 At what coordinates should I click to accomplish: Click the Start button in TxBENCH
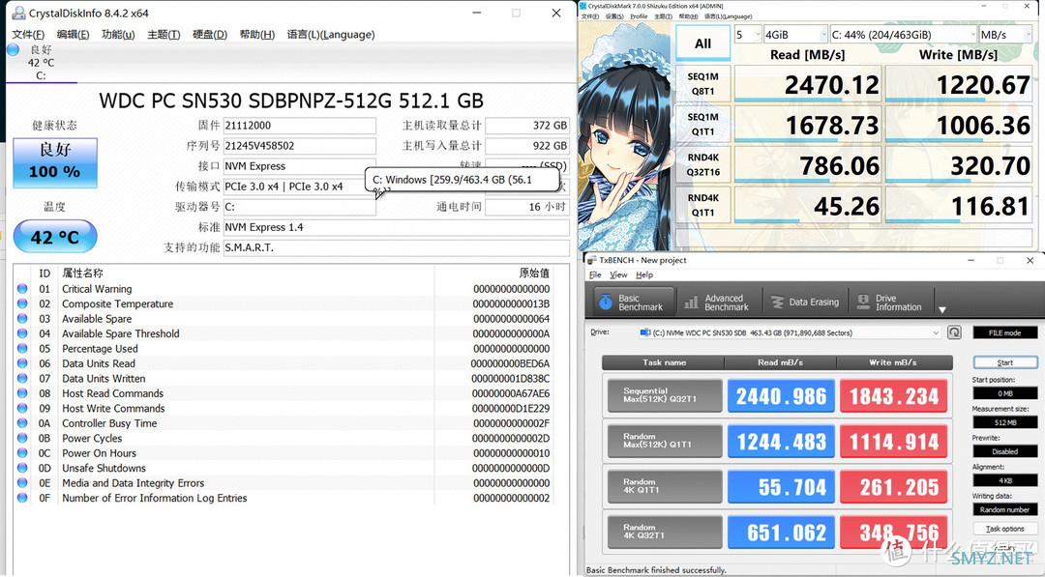[x=1005, y=362]
